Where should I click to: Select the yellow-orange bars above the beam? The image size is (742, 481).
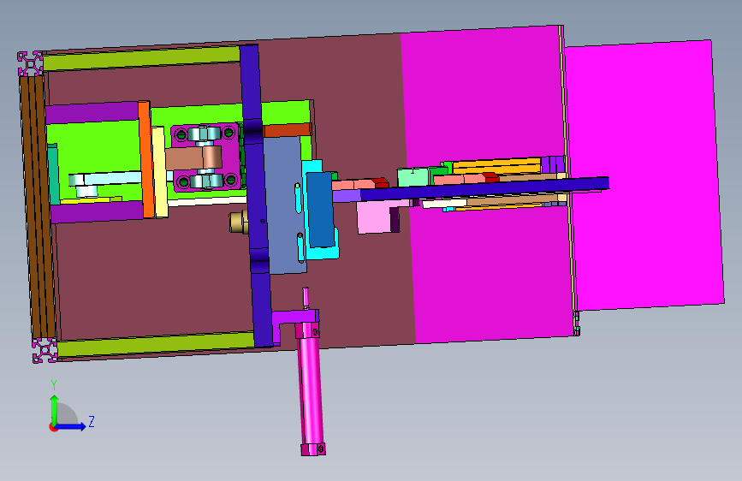(496, 167)
